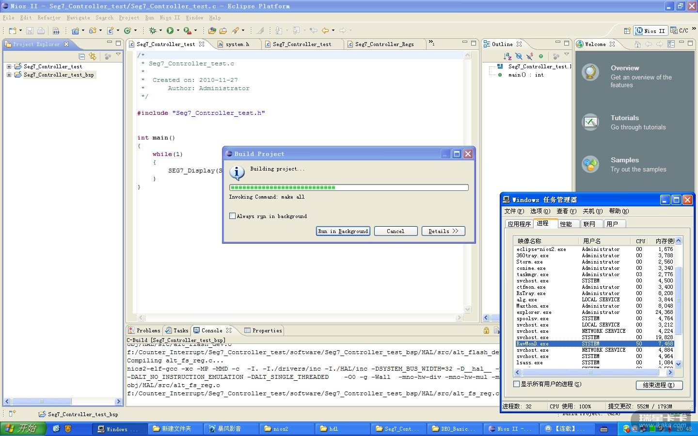This screenshot has width=698, height=436.
Task: Open dropdown arrow next to Run button
Action: coord(178,31)
